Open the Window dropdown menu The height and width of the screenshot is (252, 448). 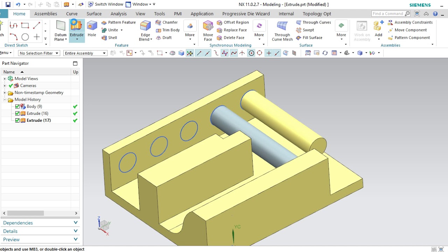(140, 5)
